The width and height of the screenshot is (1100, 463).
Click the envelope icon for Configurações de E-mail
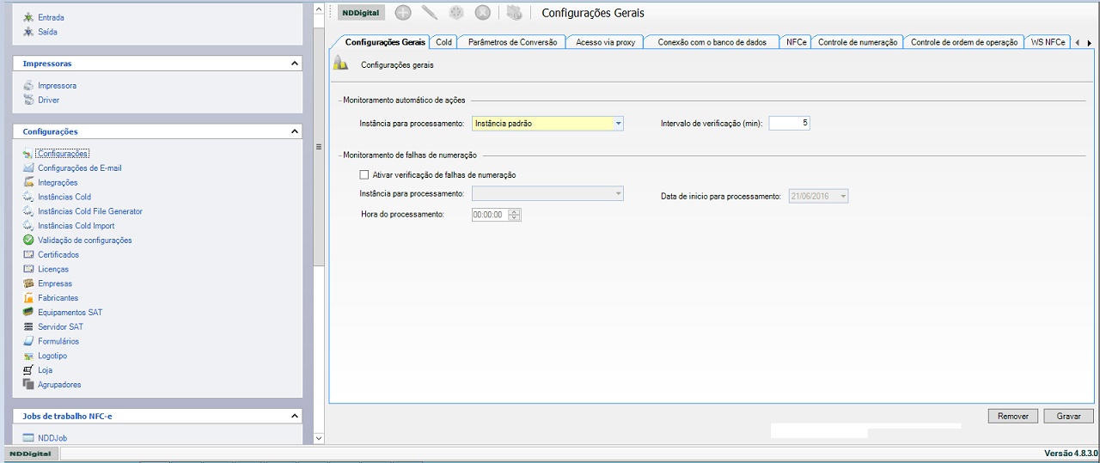[28, 168]
